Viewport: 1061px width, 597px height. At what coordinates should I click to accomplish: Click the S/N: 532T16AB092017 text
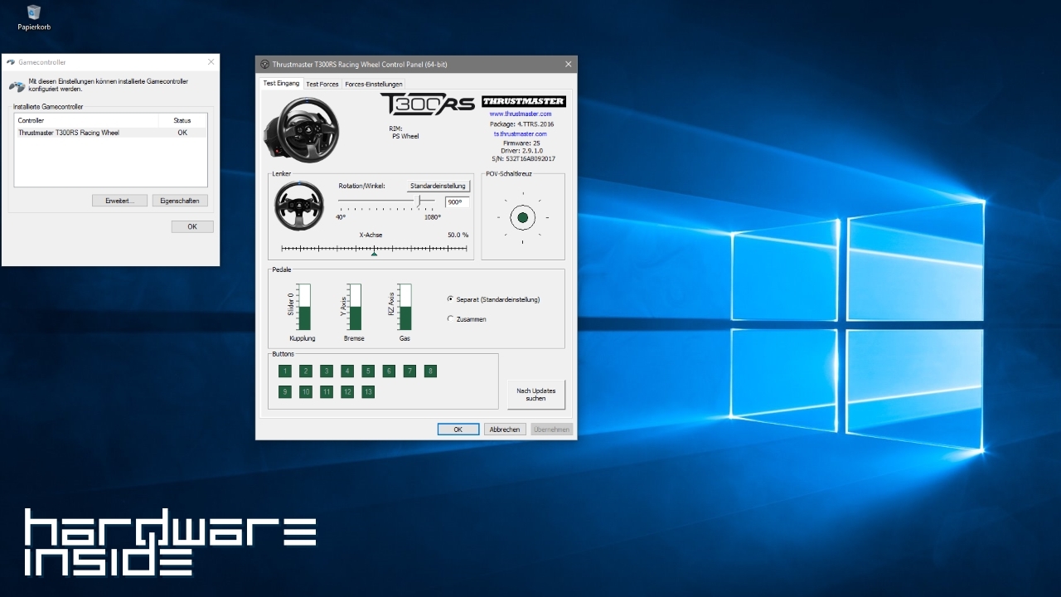521,158
